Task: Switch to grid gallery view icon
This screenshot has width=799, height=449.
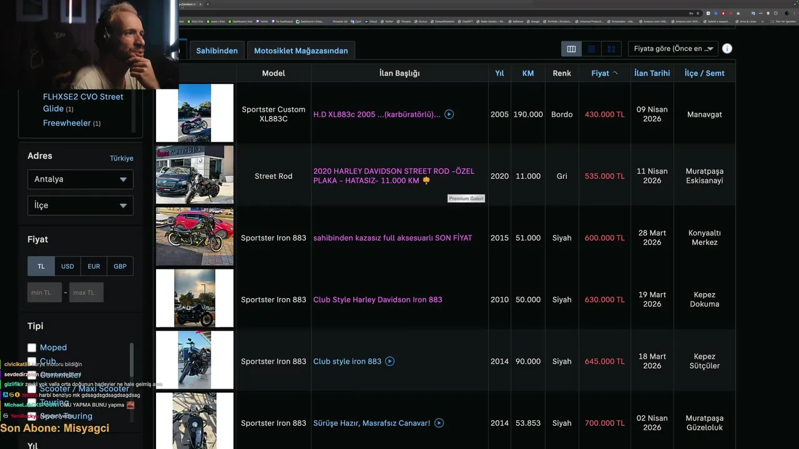Action: [611, 49]
